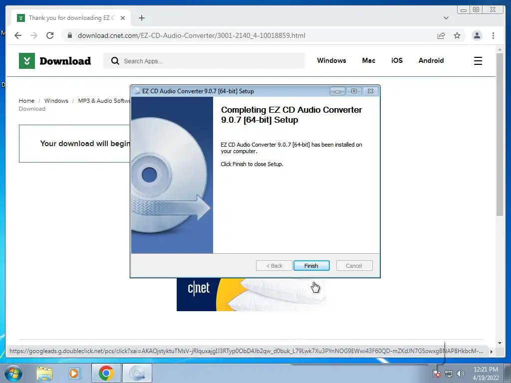
Task: Close the 'Thank you for downloading' tab
Action: click(x=123, y=18)
